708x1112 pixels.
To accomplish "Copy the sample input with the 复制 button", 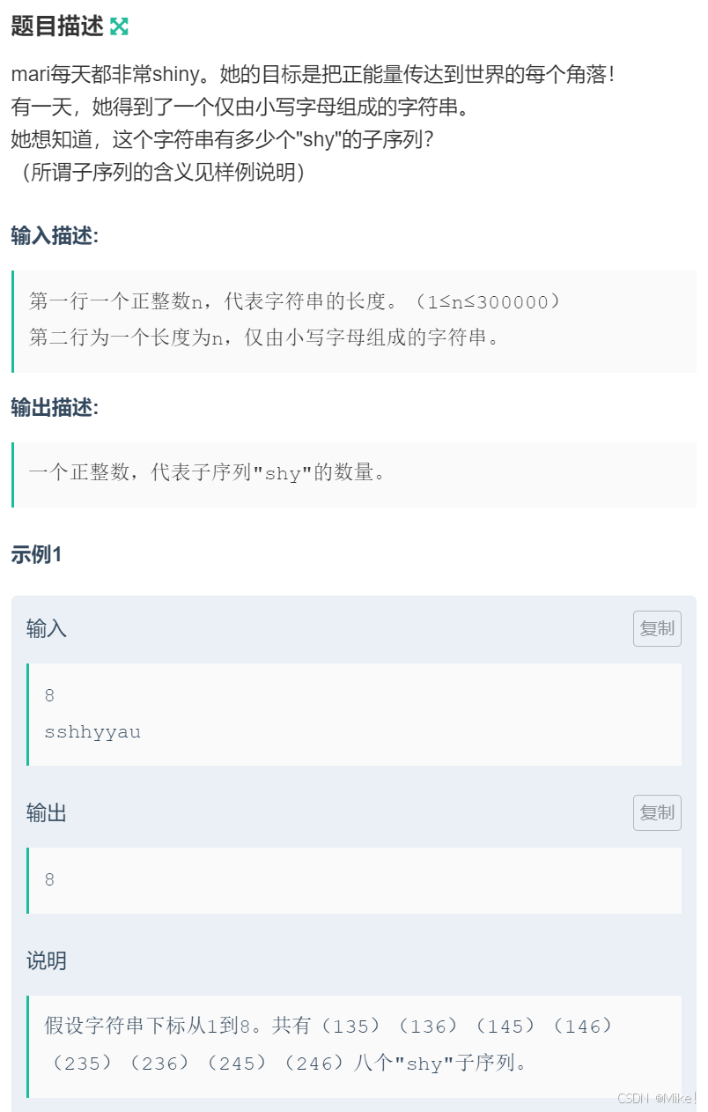I will 657,628.
